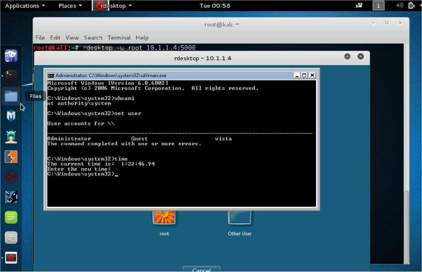
Task: Maximize the utilman.exe command prompt
Action: pos(304,75)
